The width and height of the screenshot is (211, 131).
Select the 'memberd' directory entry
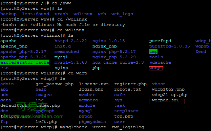coord(88,100)
